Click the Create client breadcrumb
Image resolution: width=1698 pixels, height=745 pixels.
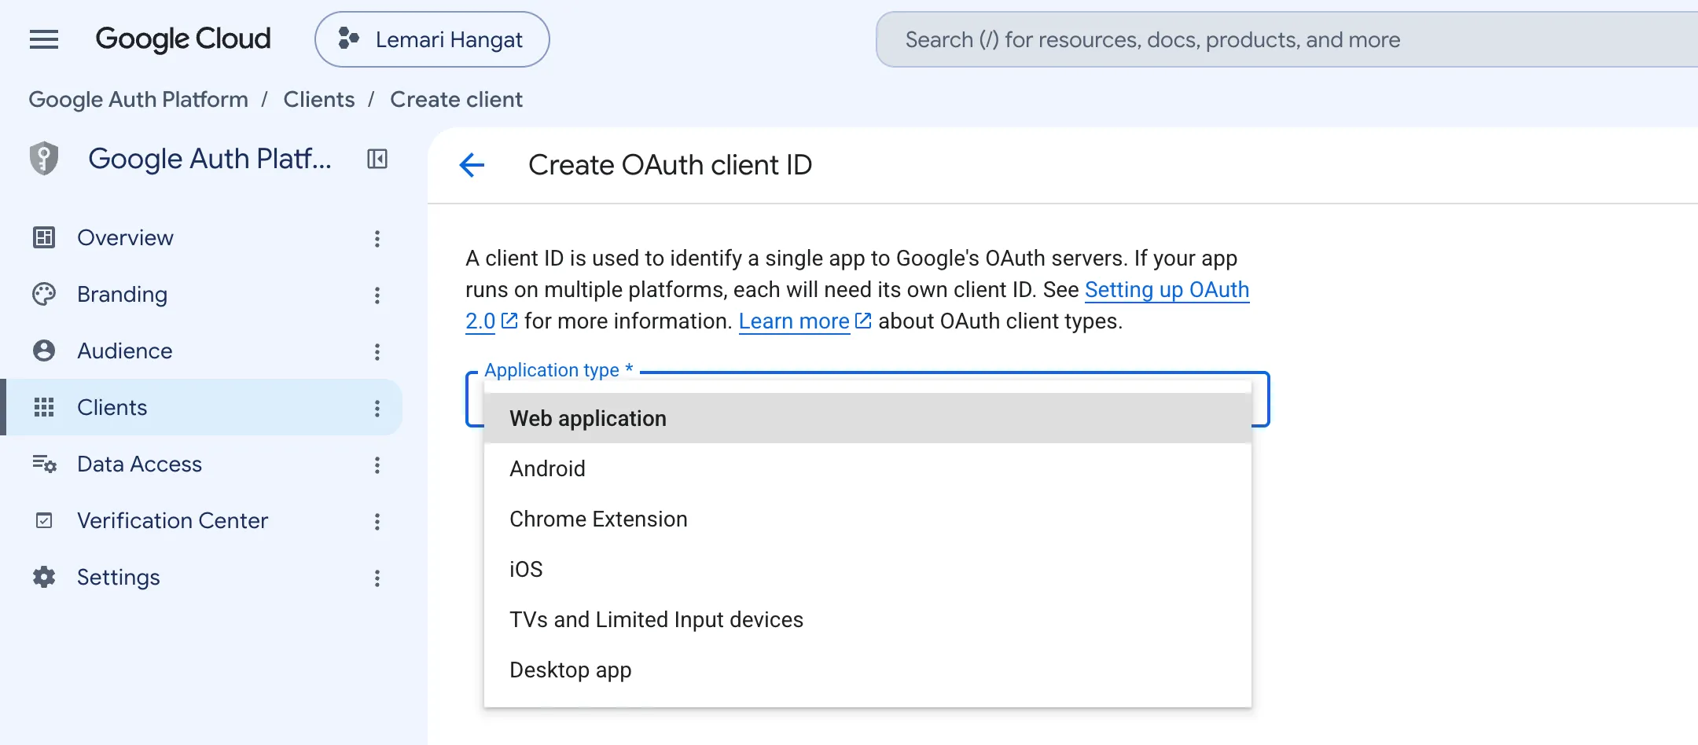tap(456, 100)
